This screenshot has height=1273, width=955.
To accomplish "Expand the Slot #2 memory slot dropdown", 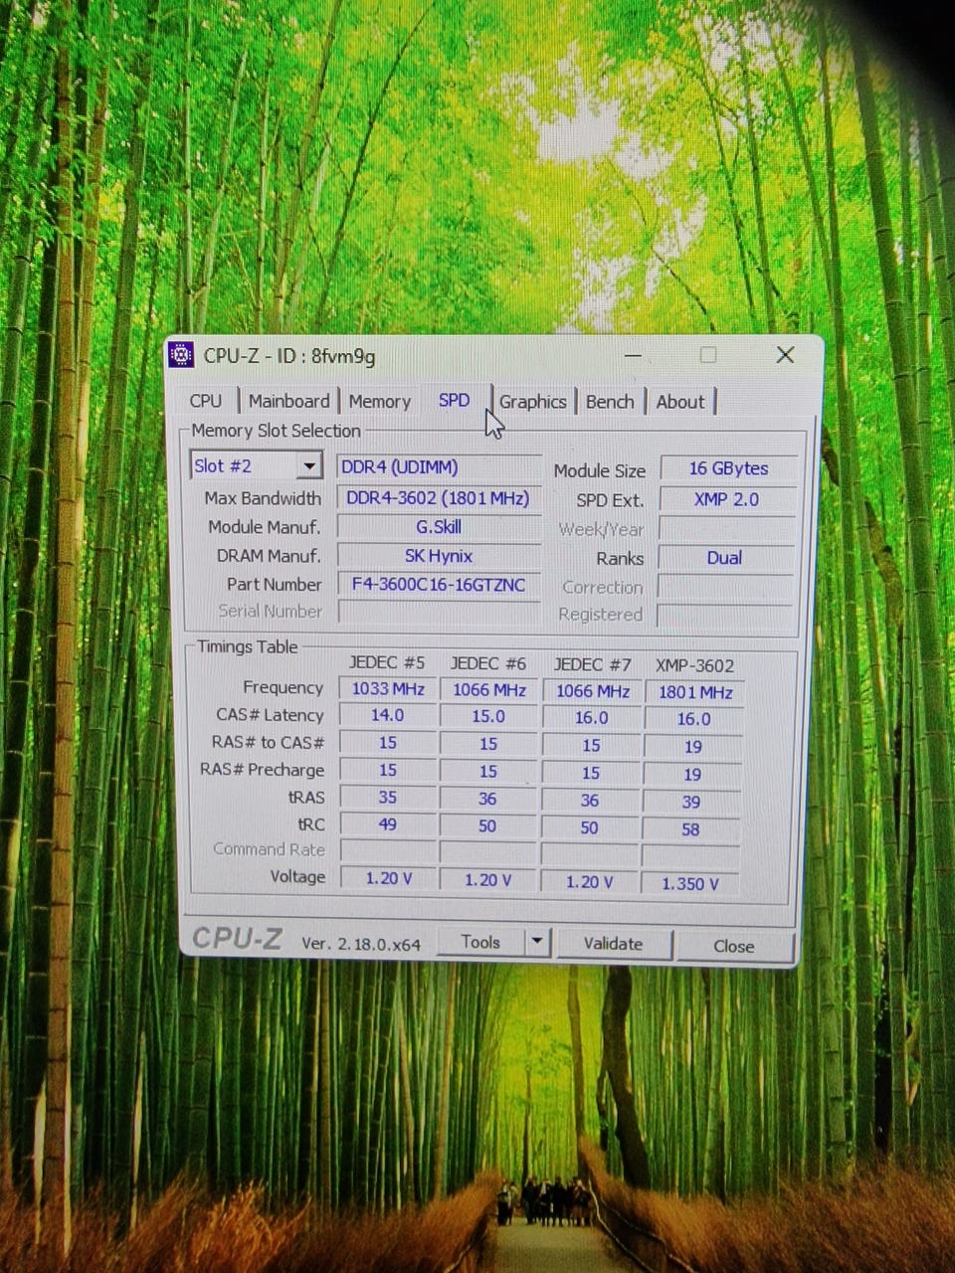I will click(x=309, y=465).
